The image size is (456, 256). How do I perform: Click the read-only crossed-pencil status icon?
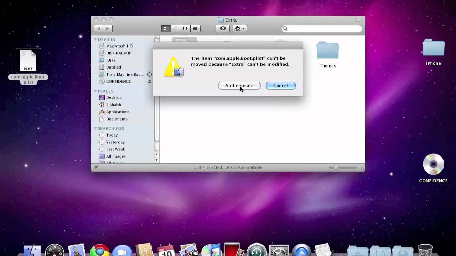coord(96,167)
